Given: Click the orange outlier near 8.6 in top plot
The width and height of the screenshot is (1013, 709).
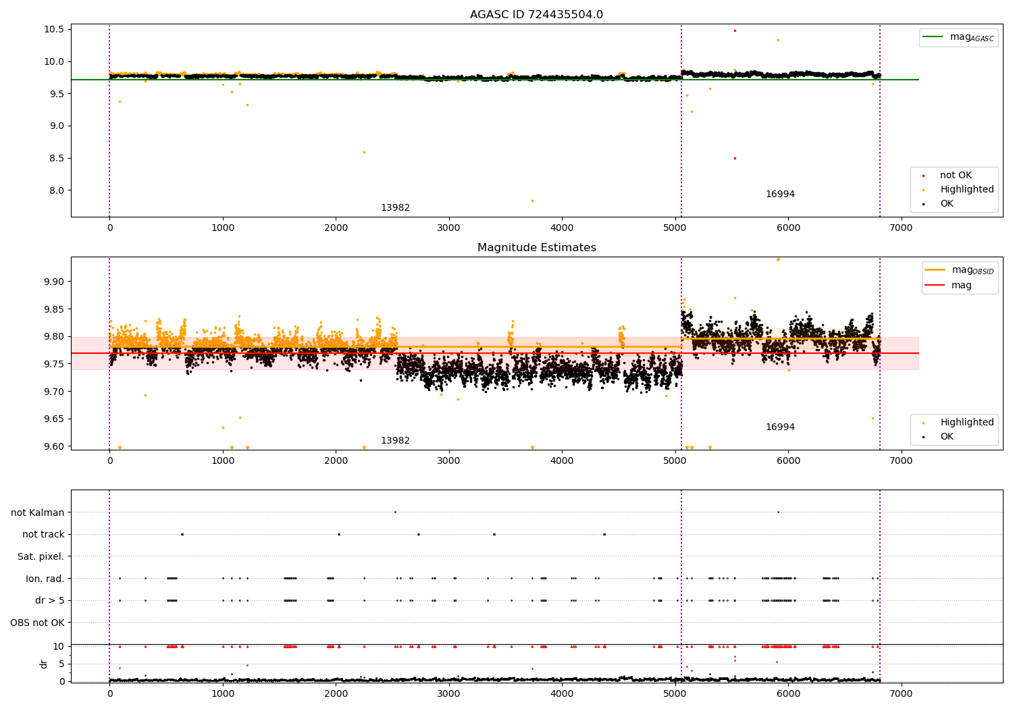Looking at the screenshot, I should coord(364,152).
